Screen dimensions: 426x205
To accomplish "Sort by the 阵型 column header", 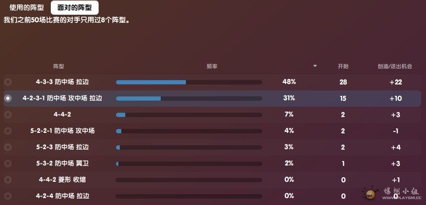I will pos(58,66).
